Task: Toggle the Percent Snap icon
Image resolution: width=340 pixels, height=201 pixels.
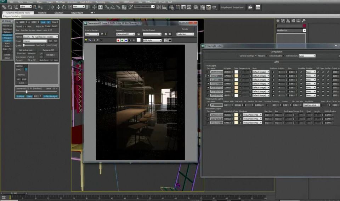Action: click(118, 7)
